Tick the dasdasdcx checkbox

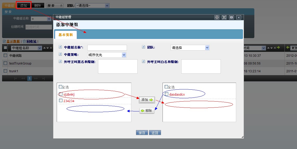click(167, 94)
